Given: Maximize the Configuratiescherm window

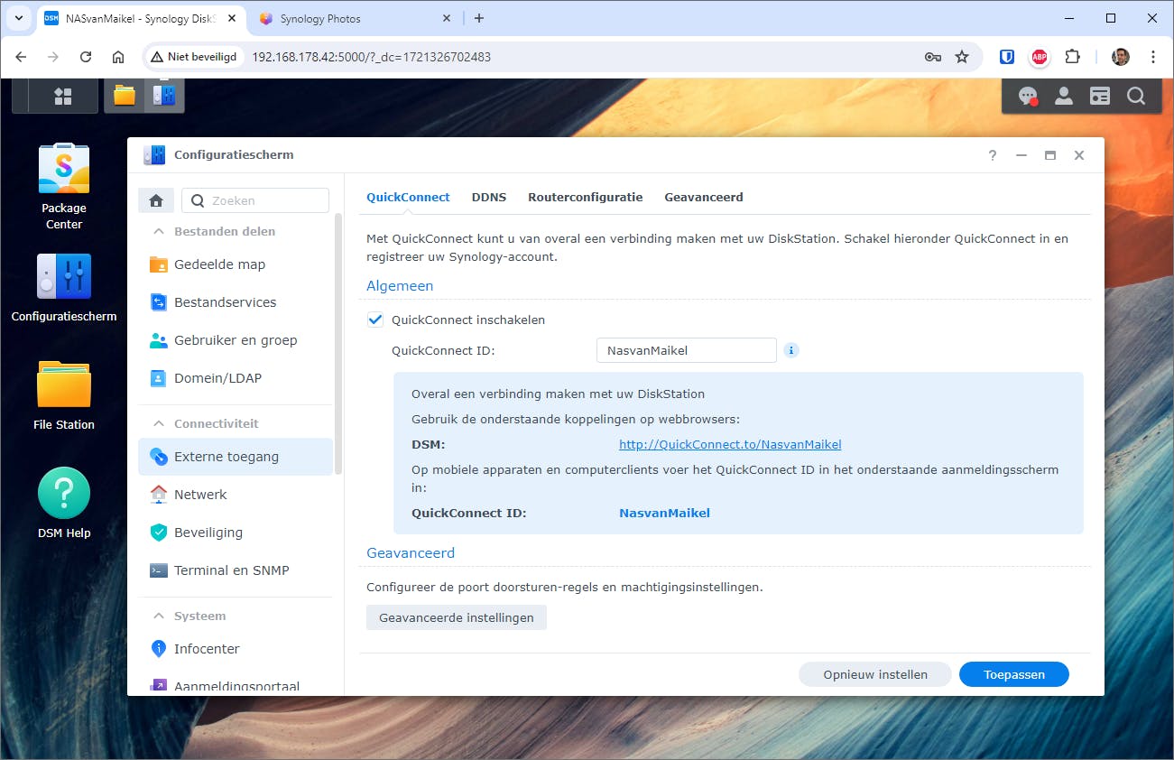Looking at the screenshot, I should tap(1050, 155).
